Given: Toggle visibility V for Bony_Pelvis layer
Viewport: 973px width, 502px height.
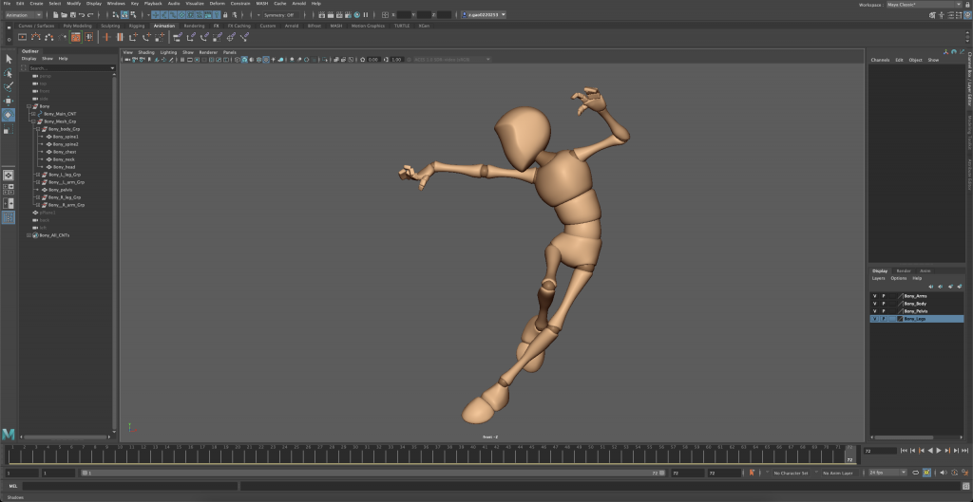Looking at the screenshot, I should coord(874,311).
